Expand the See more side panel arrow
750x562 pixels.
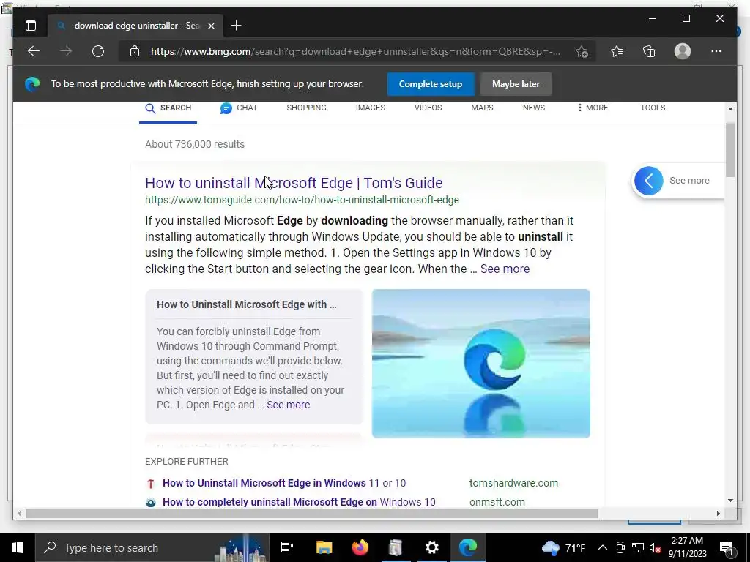[649, 181]
